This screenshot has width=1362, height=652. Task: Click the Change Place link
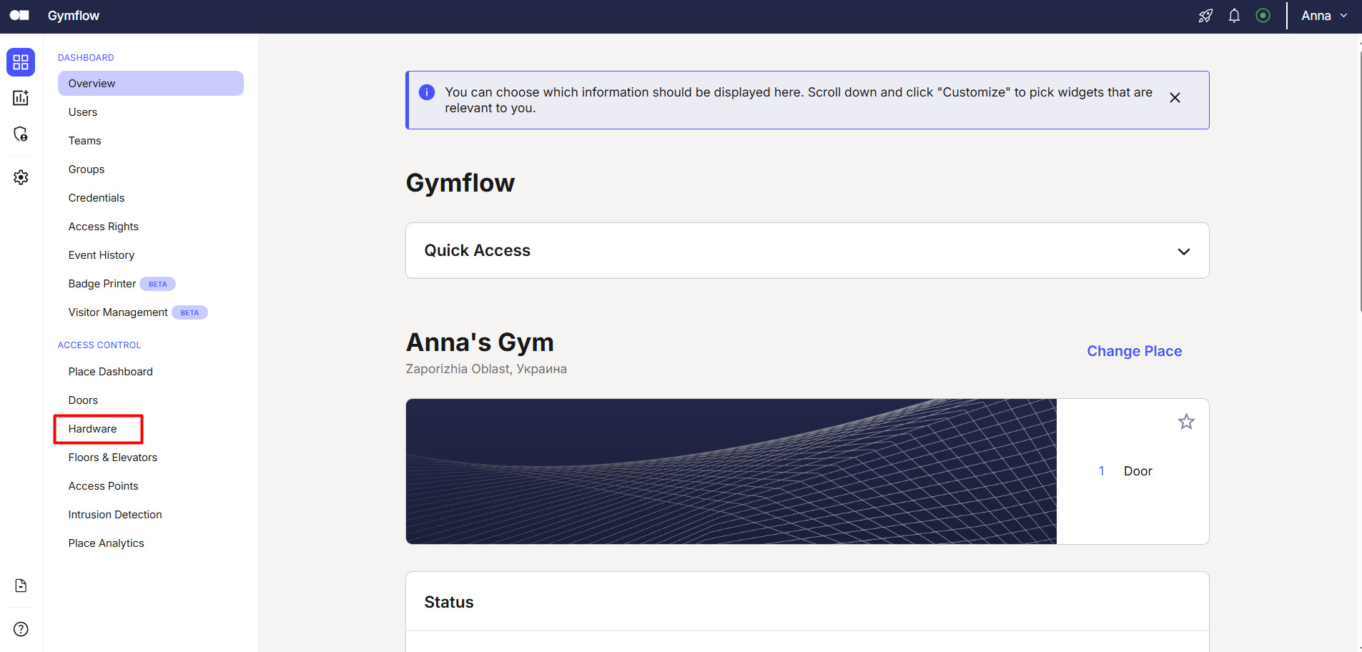1134,351
